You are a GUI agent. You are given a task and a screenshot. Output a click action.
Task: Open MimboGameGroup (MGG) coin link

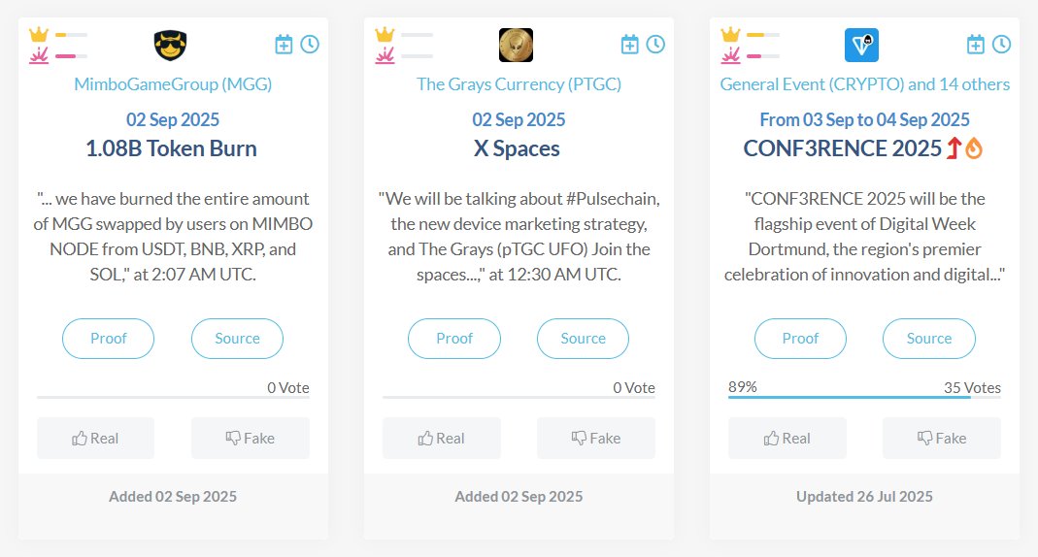click(173, 84)
